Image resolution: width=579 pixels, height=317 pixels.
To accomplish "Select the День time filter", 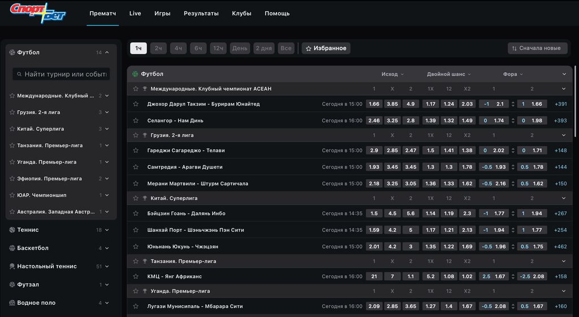I will point(240,49).
